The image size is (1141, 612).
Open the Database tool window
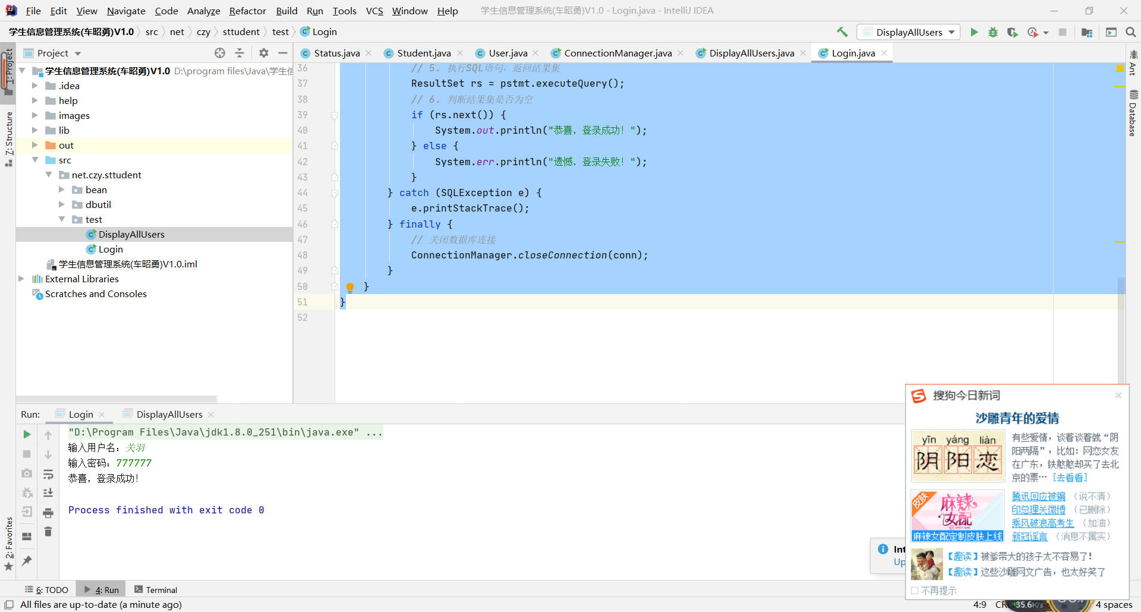point(1133,113)
